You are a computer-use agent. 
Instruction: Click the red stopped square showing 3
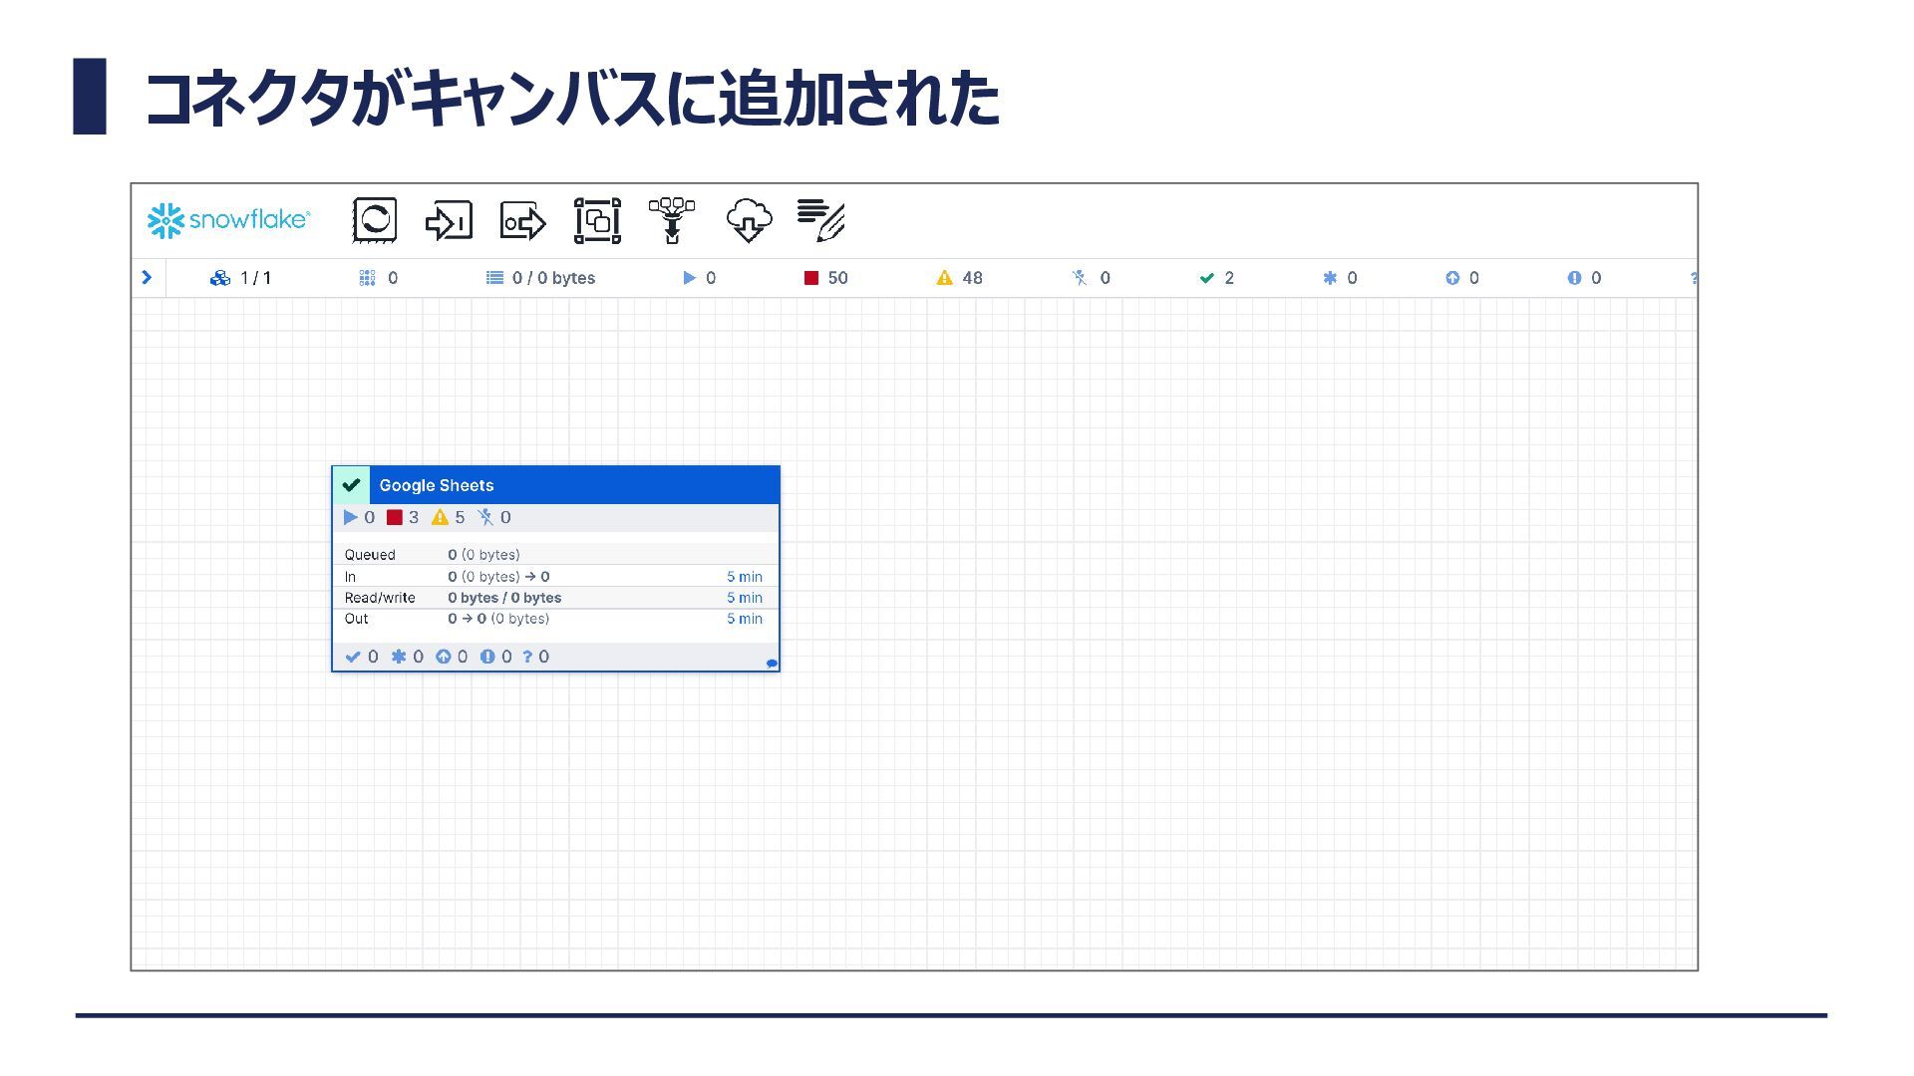coord(395,517)
